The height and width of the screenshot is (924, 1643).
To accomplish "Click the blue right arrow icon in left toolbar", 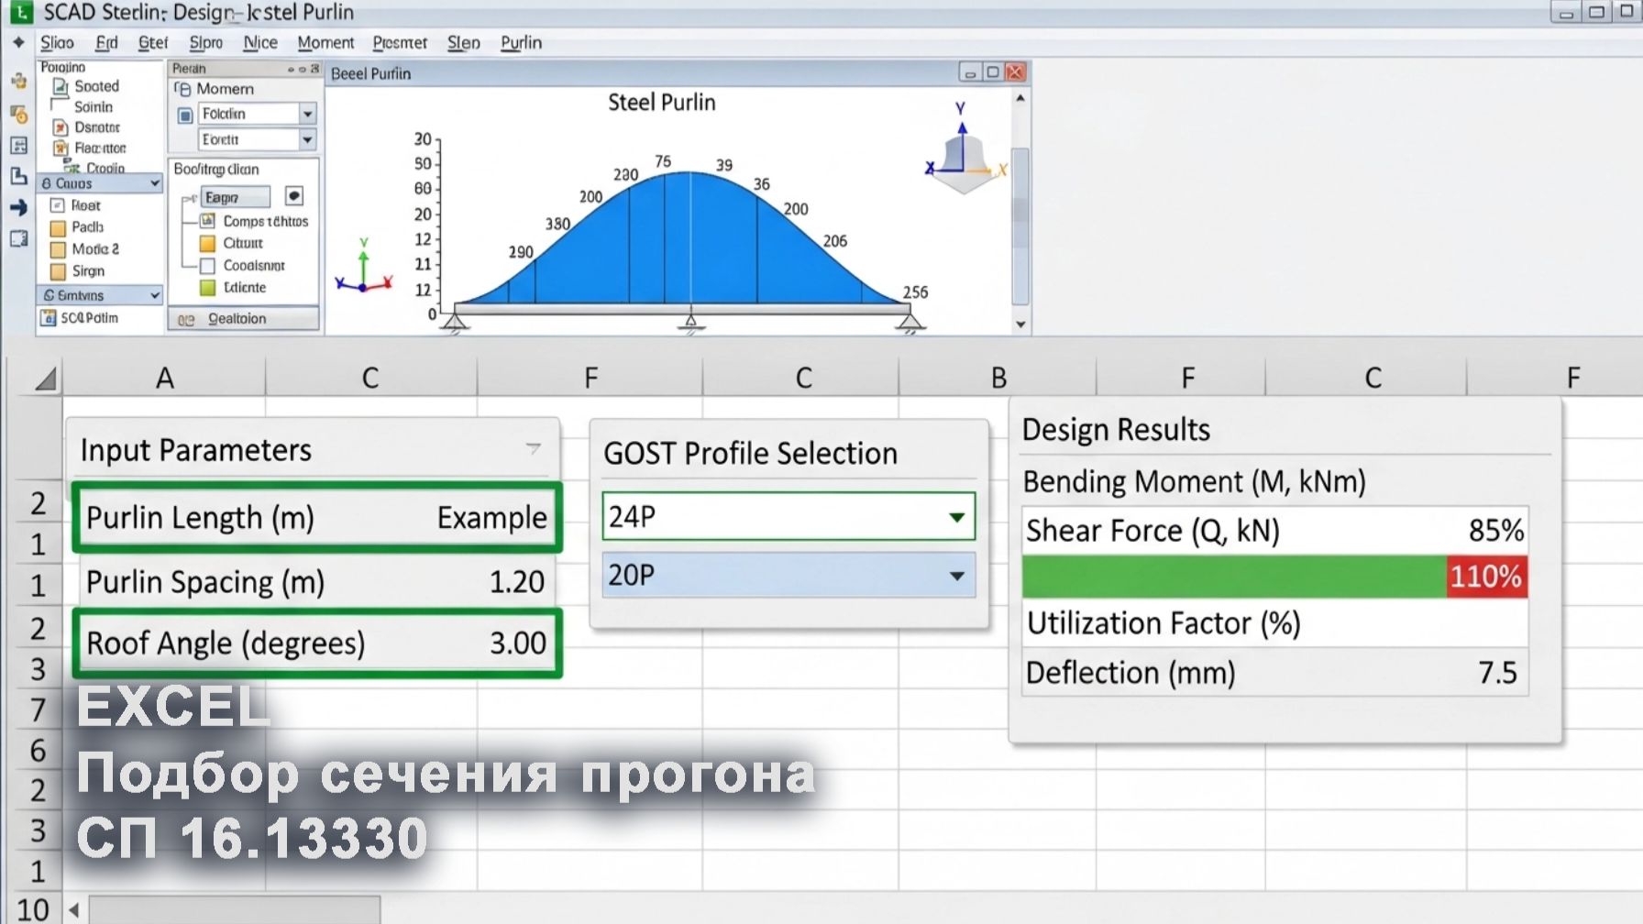I will (18, 208).
